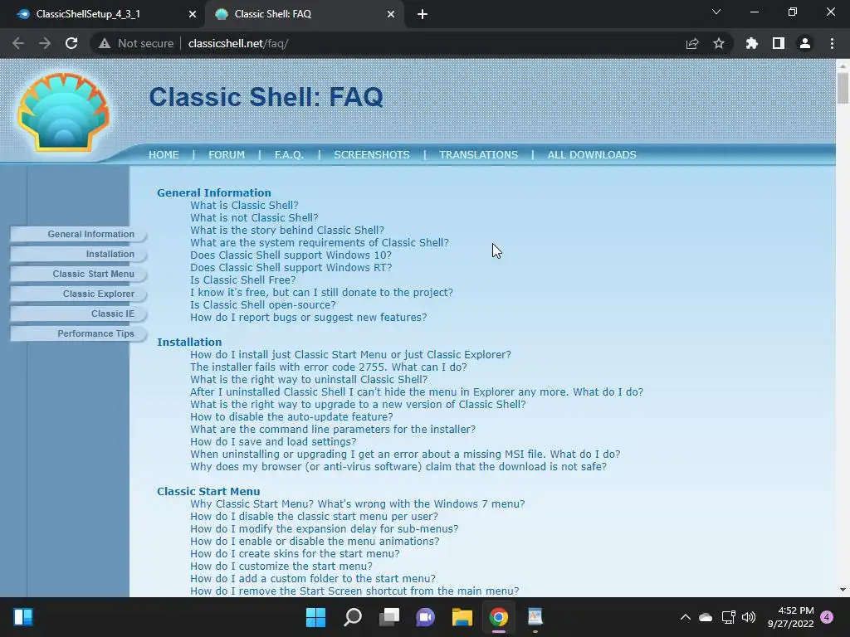Open the installer app icon in taskbar
Screen dimensions: 850x637
click(535, 617)
